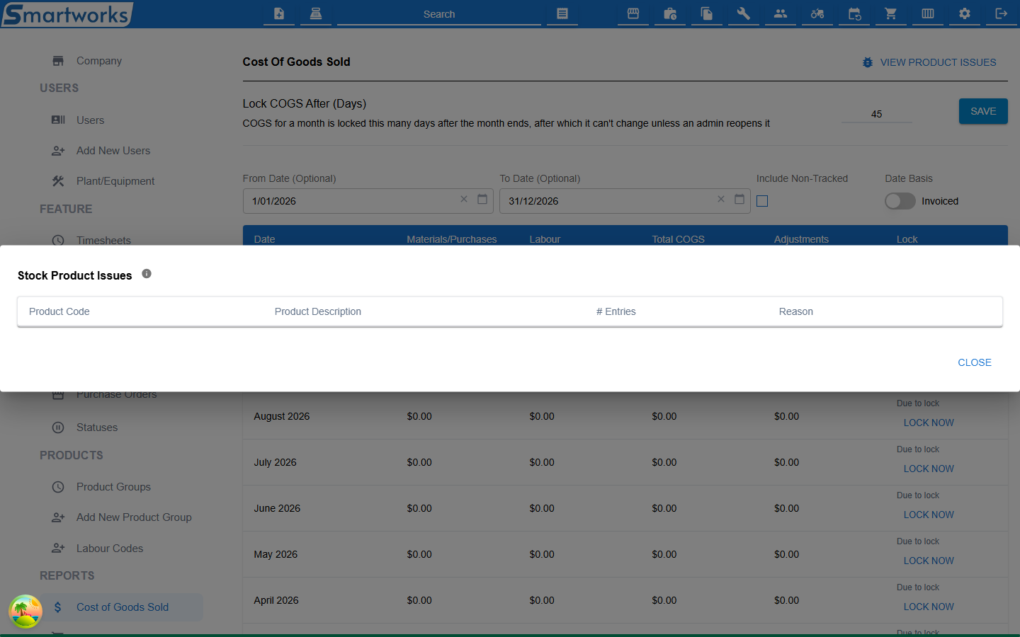Open the receipt list icon beside Search
The height and width of the screenshot is (637, 1020).
click(x=562, y=13)
